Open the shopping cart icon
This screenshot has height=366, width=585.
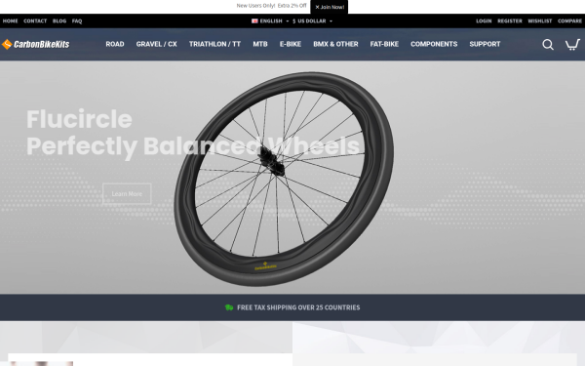[572, 45]
